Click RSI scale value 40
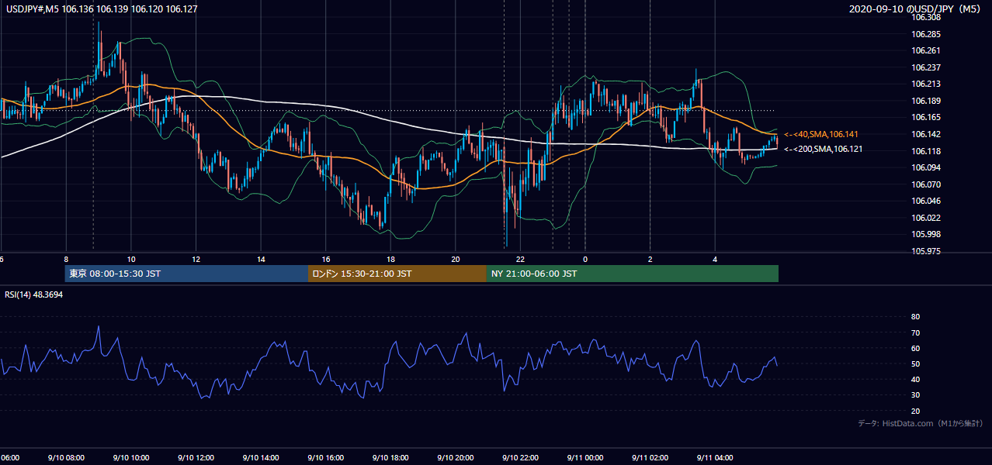The width and height of the screenshot is (992, 465). click(915, 379)
